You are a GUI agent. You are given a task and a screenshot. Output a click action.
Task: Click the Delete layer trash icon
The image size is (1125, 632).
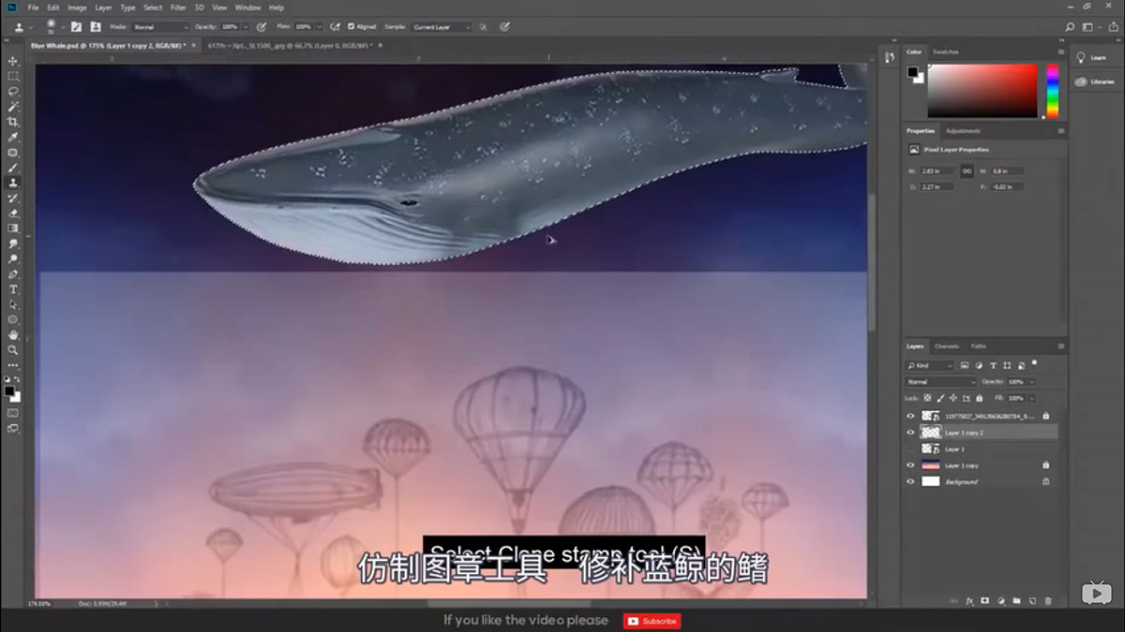tap(1047, 601)
